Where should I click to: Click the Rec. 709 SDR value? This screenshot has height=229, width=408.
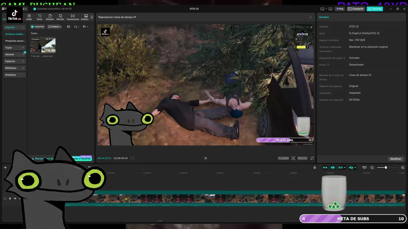357,40
